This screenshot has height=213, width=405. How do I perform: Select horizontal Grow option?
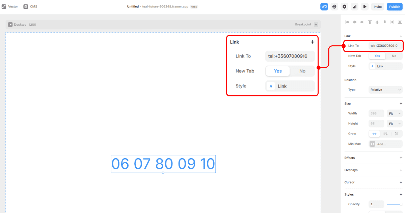pyautogui.click(x=374, y=134)
